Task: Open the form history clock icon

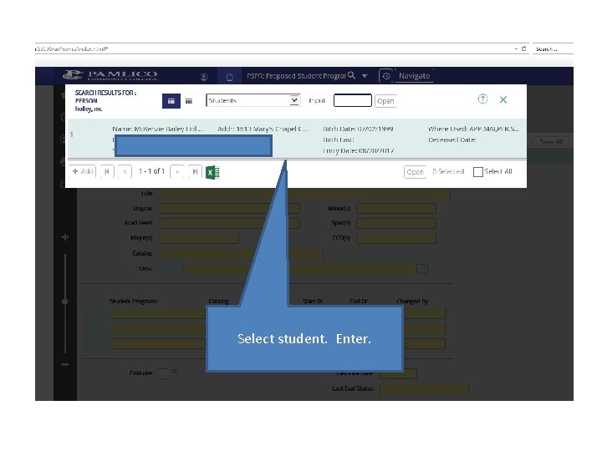Action: pos(386,76)
